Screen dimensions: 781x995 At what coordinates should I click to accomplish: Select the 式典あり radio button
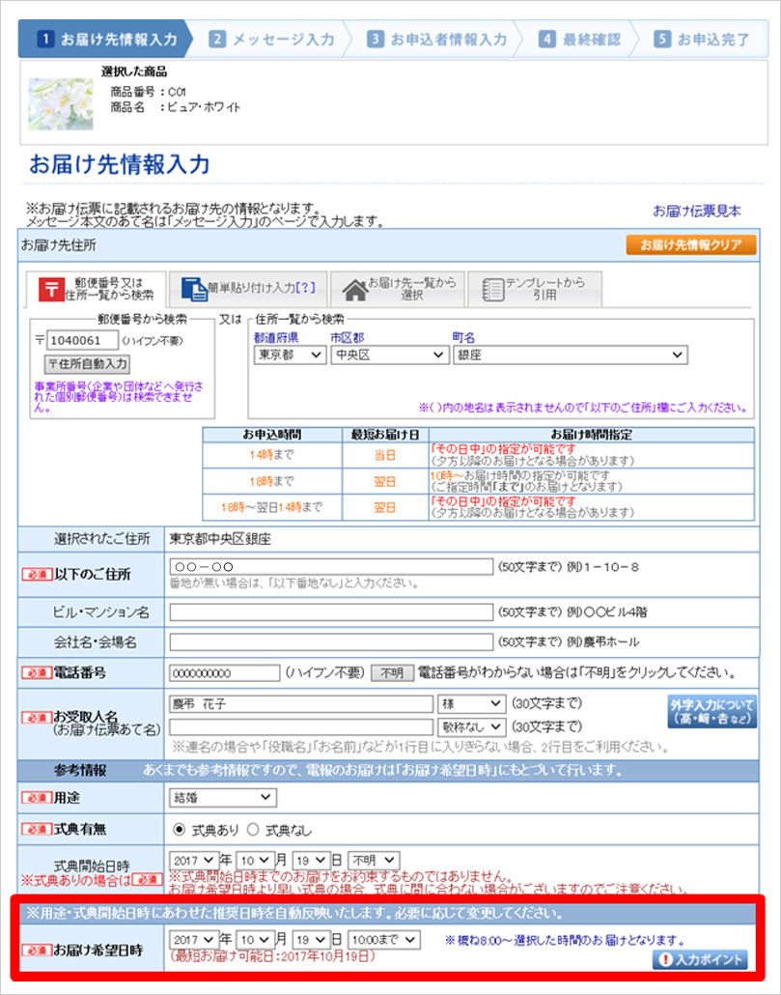coord(178,829)
